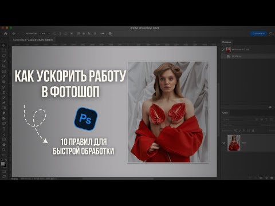Create a new adjustment layer

(266, 178)
